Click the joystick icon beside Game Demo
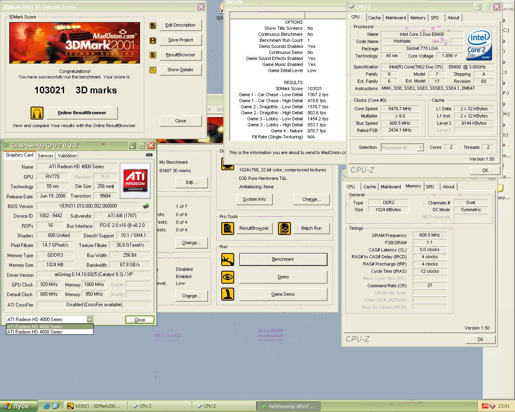Viewport: 515px width, 412px height. click(x=228, y=294)
